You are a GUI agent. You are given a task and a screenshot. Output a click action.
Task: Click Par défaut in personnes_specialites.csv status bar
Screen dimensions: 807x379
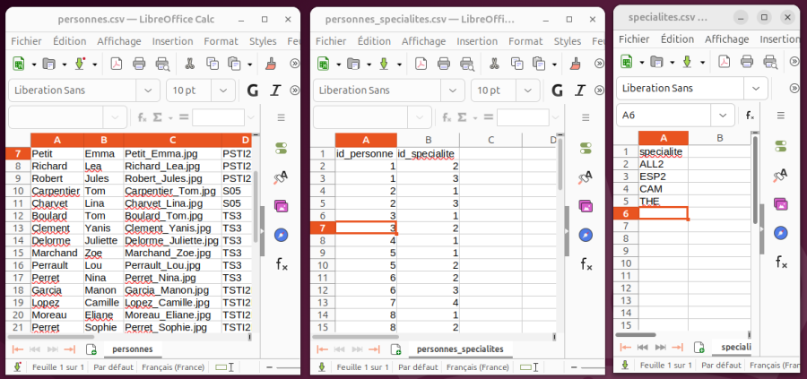[x=418, y=367]
